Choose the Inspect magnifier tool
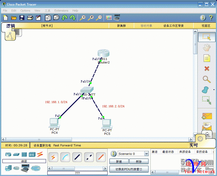Screen dimensions: 217x176 point(207,79)
